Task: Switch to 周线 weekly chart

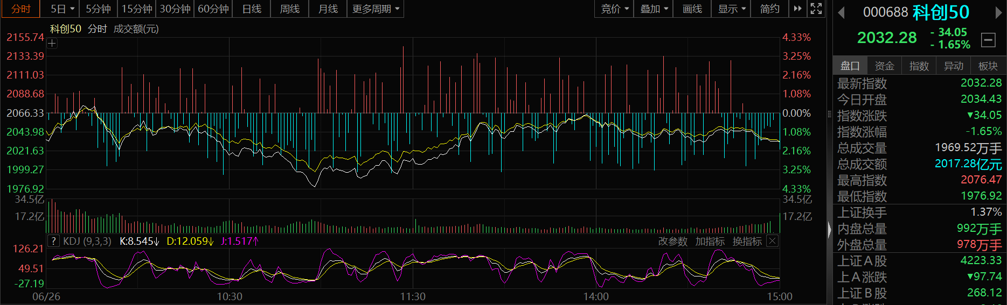Action: tap(290, 9)
